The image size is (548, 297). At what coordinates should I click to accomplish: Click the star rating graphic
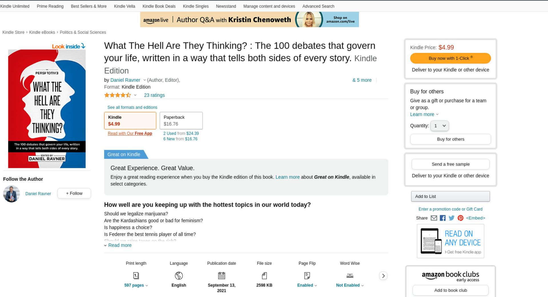point(118,95)
